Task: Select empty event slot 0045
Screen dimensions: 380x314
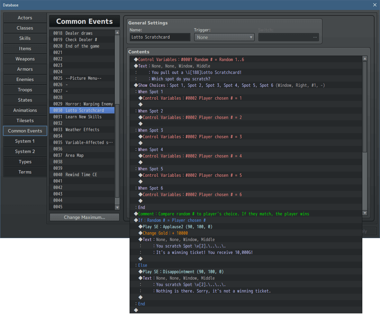Action: pyautogui.click(x=82, y=207)
